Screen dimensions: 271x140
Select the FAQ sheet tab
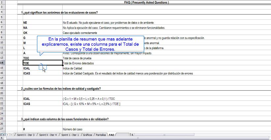(111, 135)
